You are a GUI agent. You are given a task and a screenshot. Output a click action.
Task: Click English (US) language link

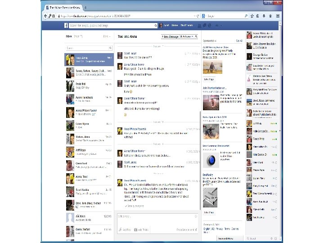pyautogui.click(x=209, y=229)
